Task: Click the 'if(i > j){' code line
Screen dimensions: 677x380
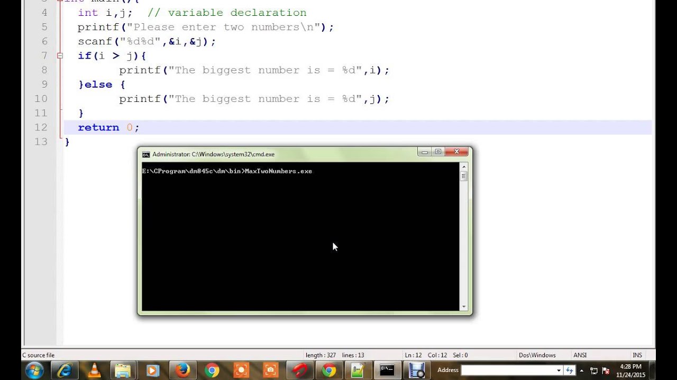Action: pyautogui.click(x=112, y=55)
